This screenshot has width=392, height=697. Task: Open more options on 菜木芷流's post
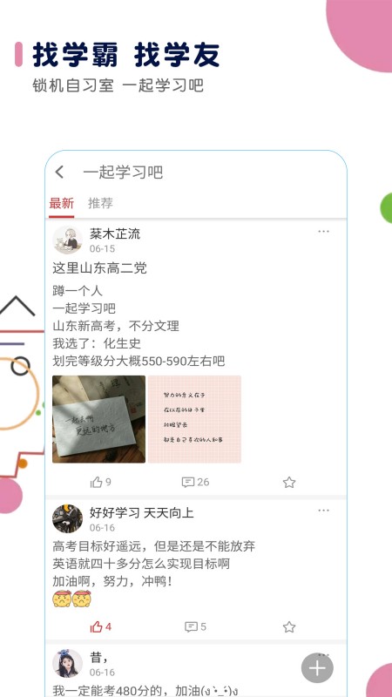323,231
